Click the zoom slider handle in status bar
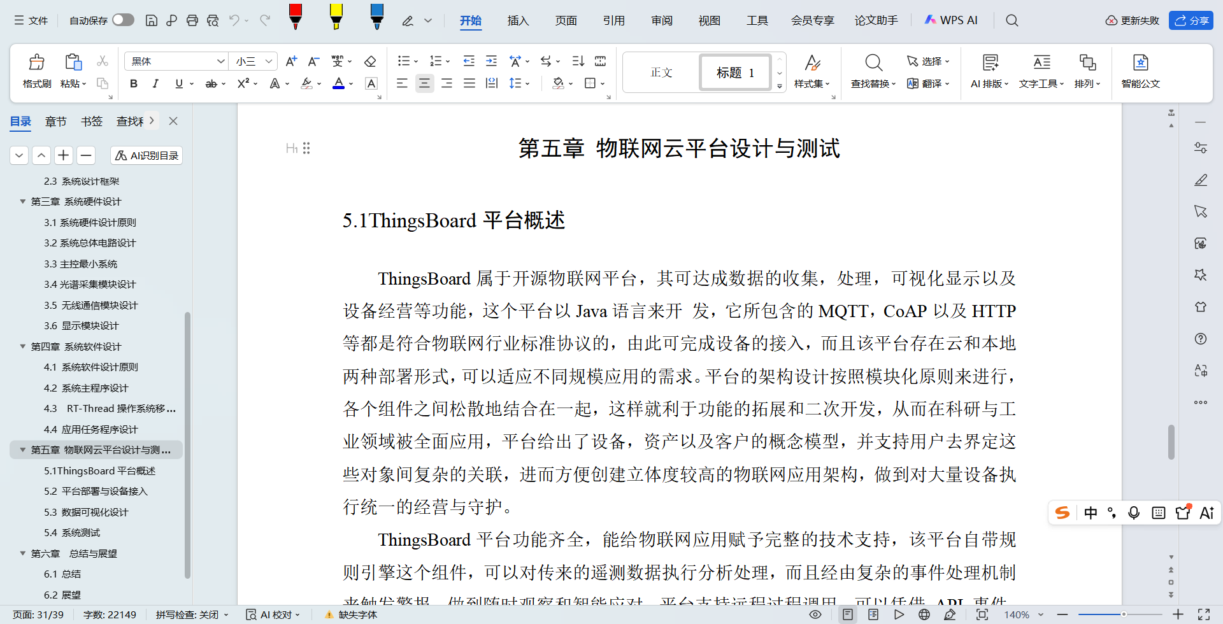This screenshot has height=624, width=1223. click(1124, 614)
